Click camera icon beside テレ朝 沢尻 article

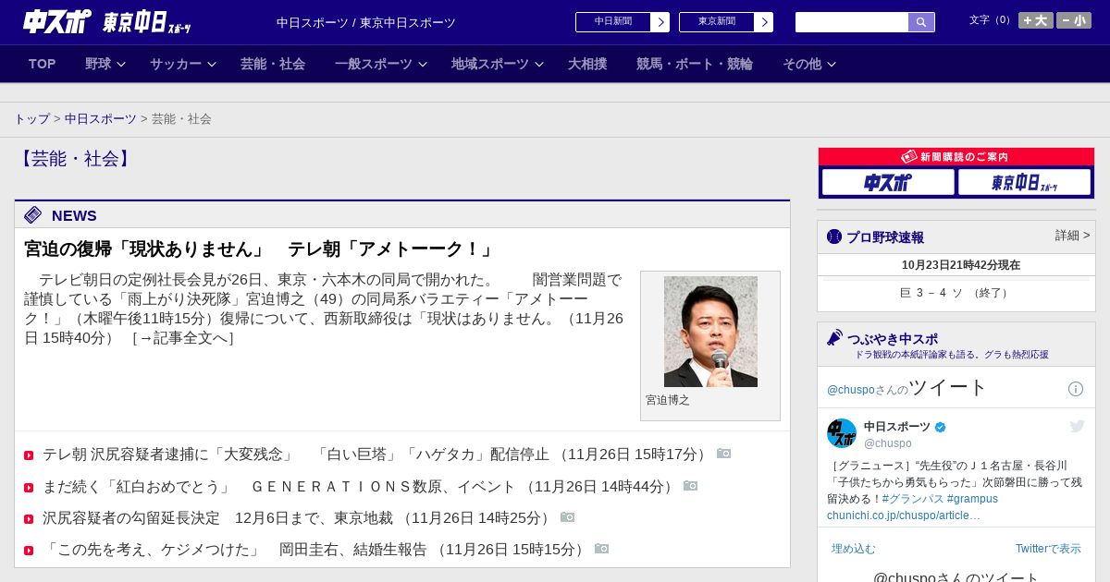click(724, 454)
